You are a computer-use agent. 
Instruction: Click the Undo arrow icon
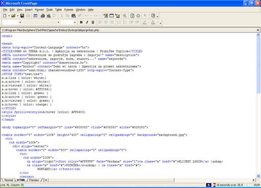(87, 16)
